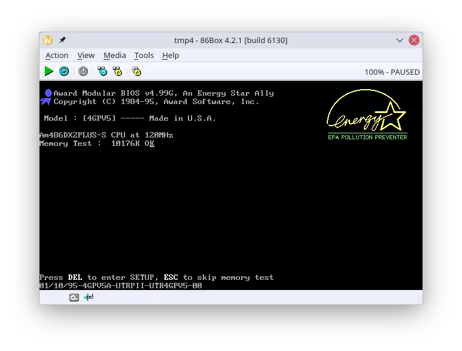The width and height of the screenshot is (462, 351).
Task: Open the Media menu
Action: pos(115,56)
